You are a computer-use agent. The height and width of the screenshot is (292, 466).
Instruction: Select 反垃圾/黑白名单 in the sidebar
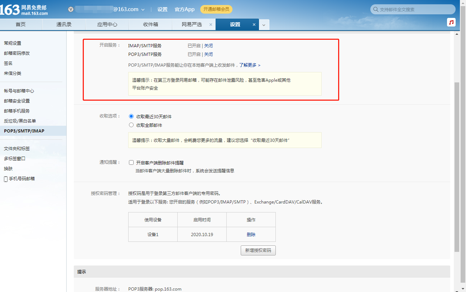point(20,121)
